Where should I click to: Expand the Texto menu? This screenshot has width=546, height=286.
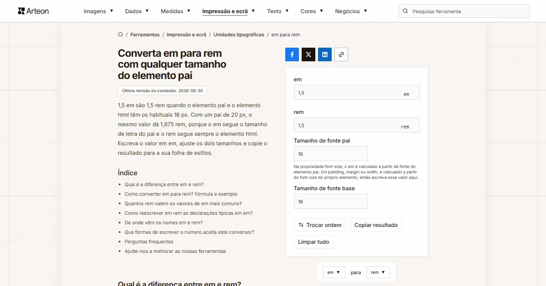click(278, 11)
